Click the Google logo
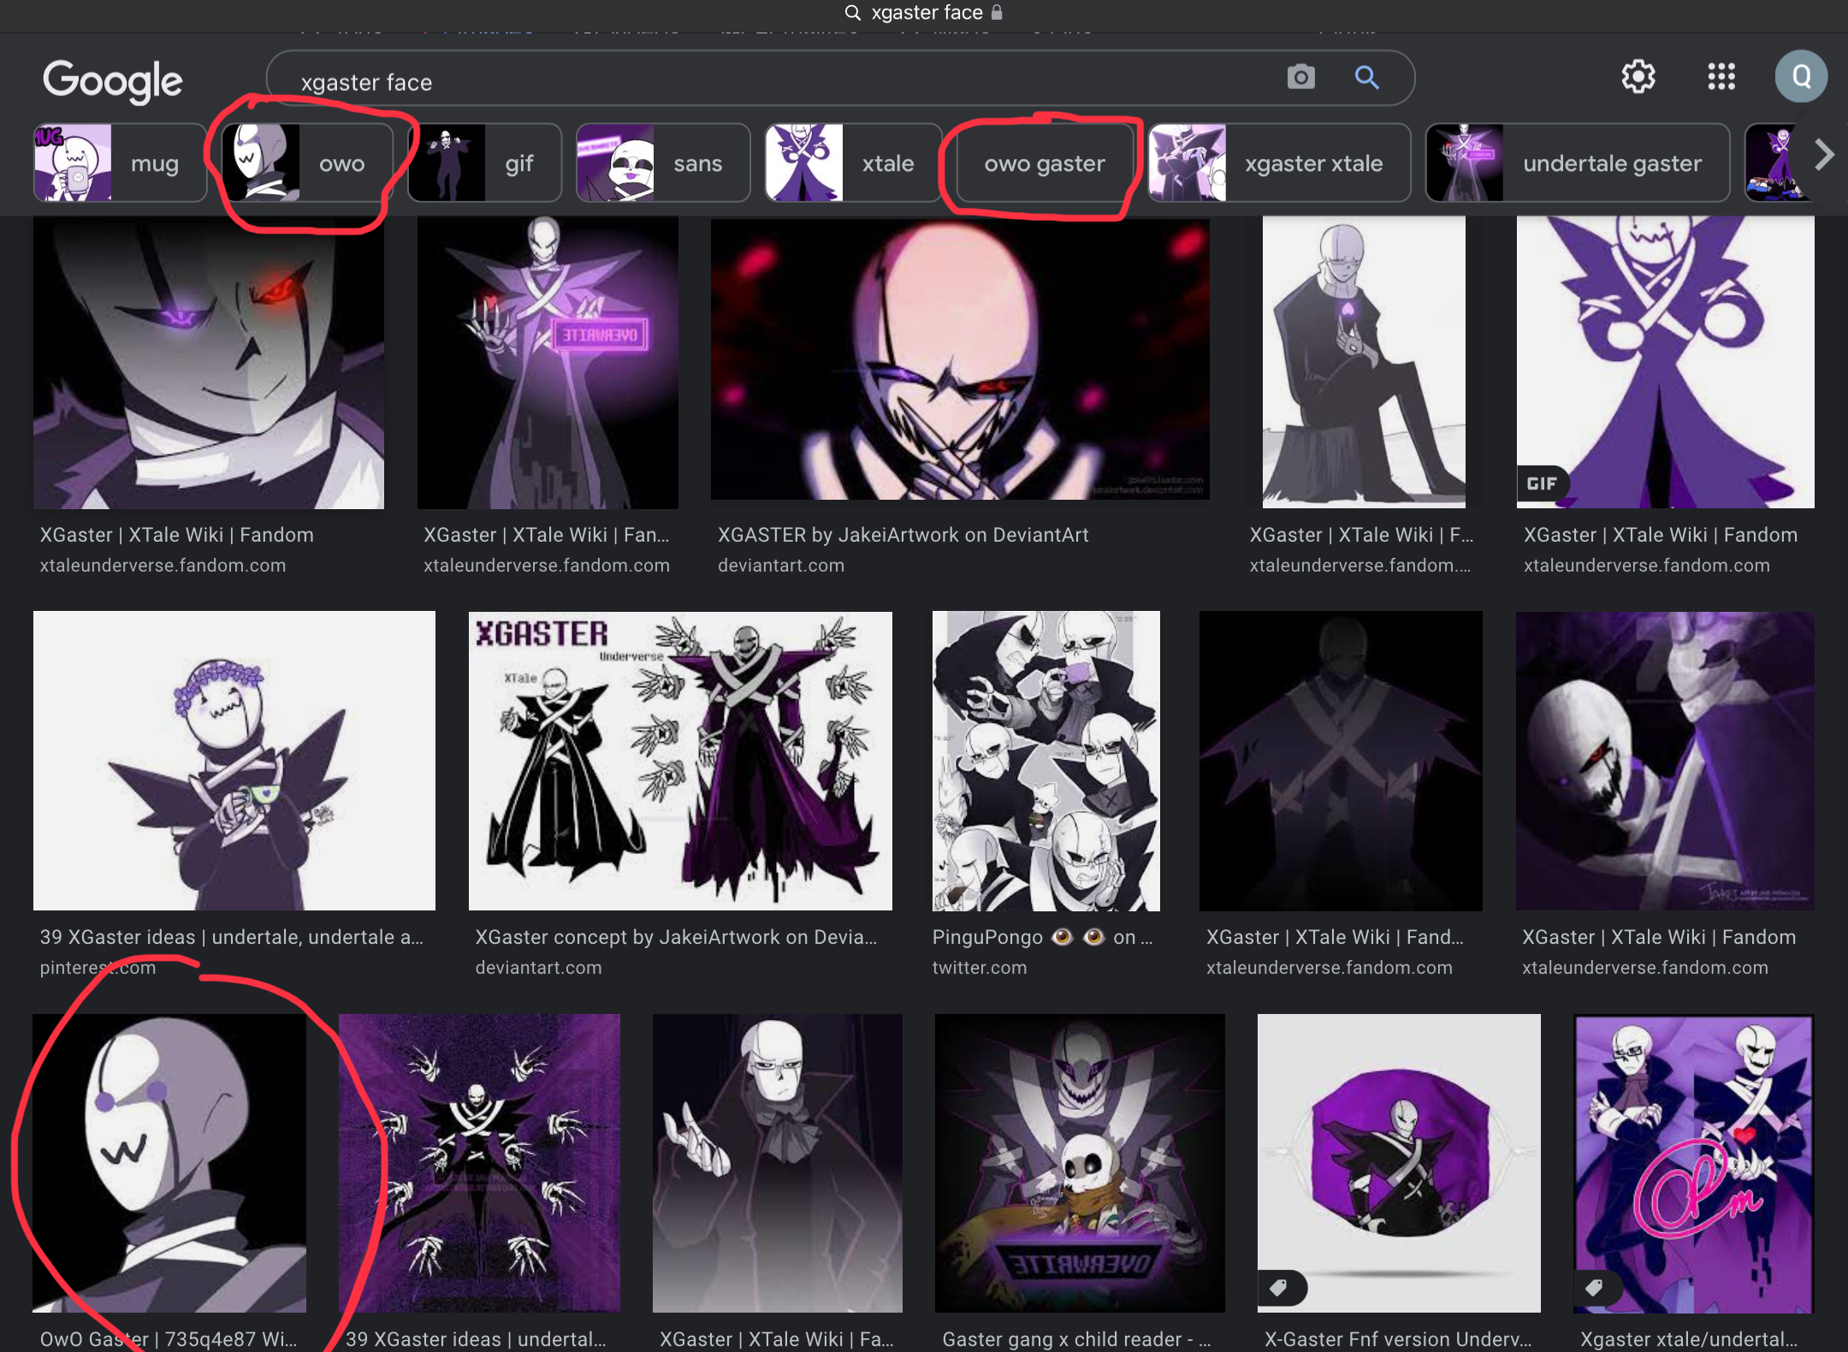This screenshot has width=1848, height=1352. tap(112, 80)
